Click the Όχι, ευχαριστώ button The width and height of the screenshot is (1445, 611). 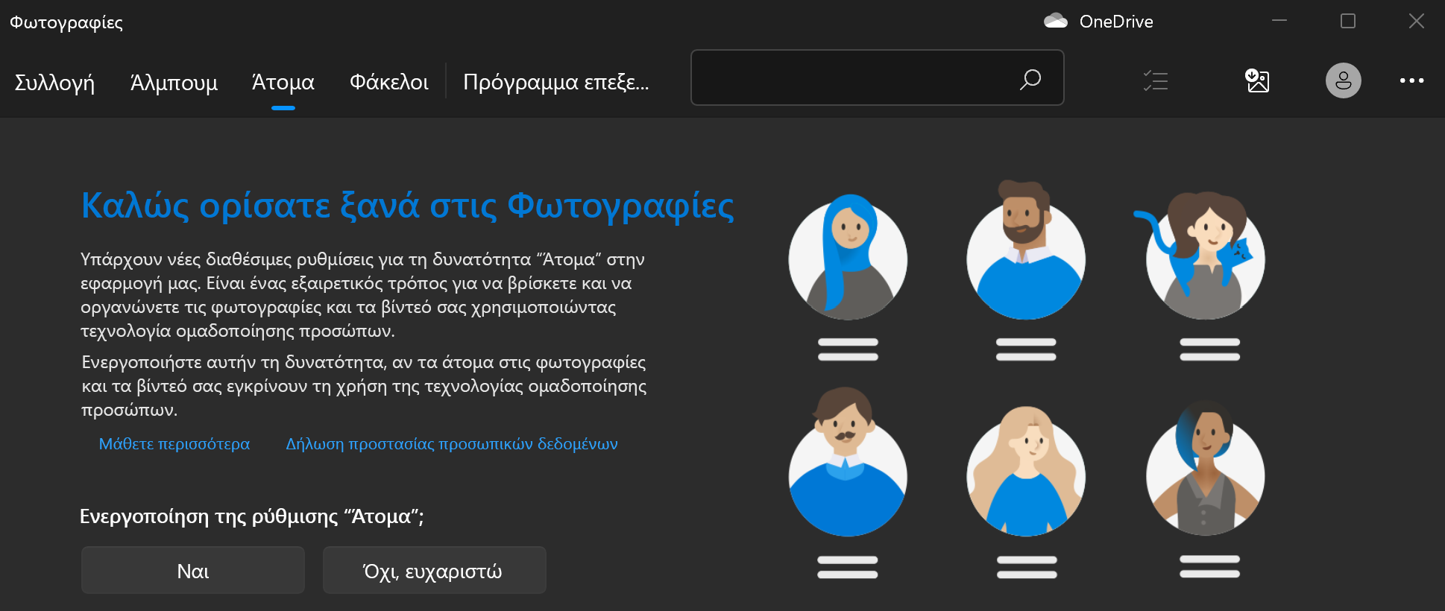coord(435,570)
